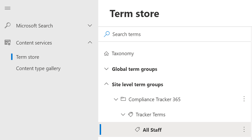Screen dimensions: 252x140
Task: Open Content type gallery page
Action: tap(38, 68)
